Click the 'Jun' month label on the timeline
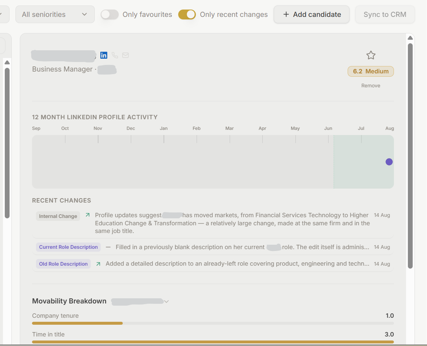This screenshot has width=427, height=346. coord(328,128)
